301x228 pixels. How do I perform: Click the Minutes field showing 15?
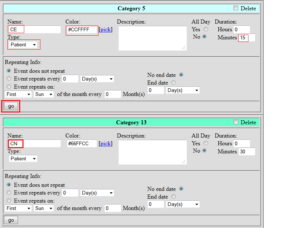[x=246, y=38]
